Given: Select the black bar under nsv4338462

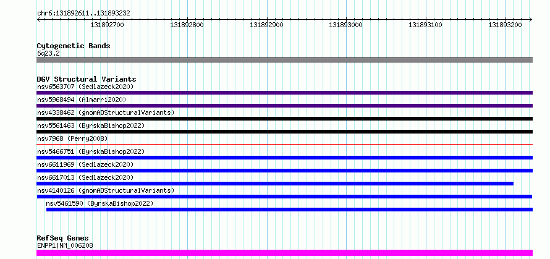Looking at the screenshot, I should (284, 119).
